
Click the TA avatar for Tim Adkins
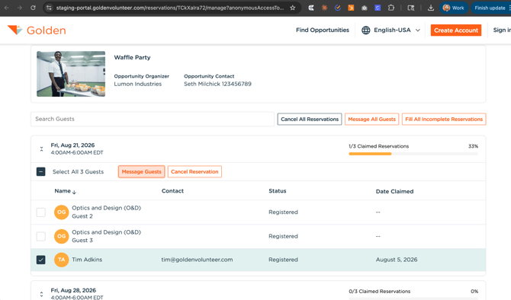(61, 260)
